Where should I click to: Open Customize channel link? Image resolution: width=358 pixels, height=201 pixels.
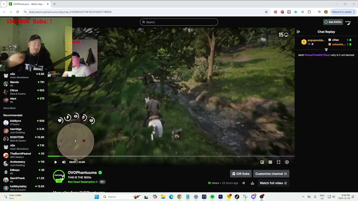click(271, 174)
